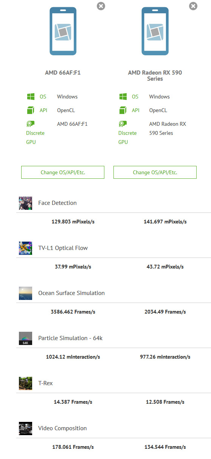Click the T-Rex test thumbnail
Image resolution: width=211 pixels, height=459 pixels.
[x=25, y=383]
